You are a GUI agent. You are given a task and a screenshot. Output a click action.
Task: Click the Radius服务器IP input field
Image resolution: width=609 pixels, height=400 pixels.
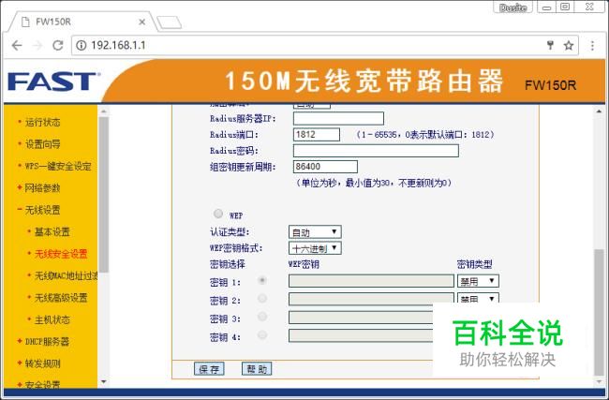pos(338,118)
